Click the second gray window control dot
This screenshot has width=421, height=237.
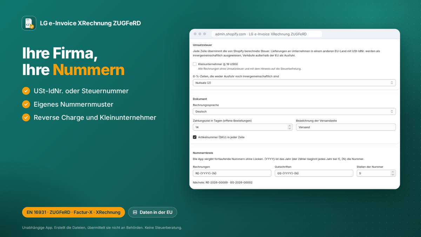tap(200, 34)
